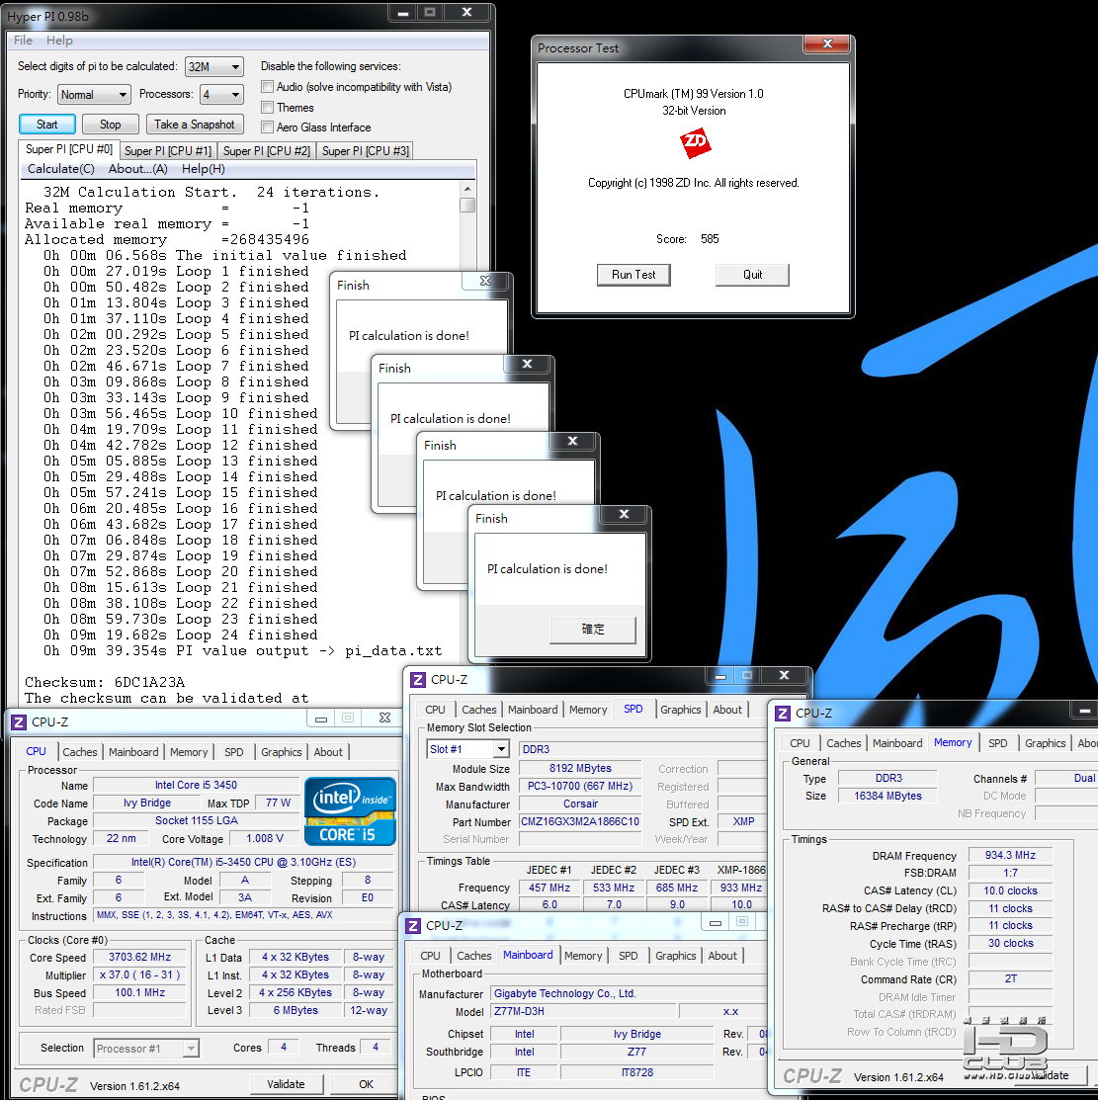Click OK in the CPU-Z CPU window
This screenshot has width=1098, height=1100.
tap(366, 1084)
